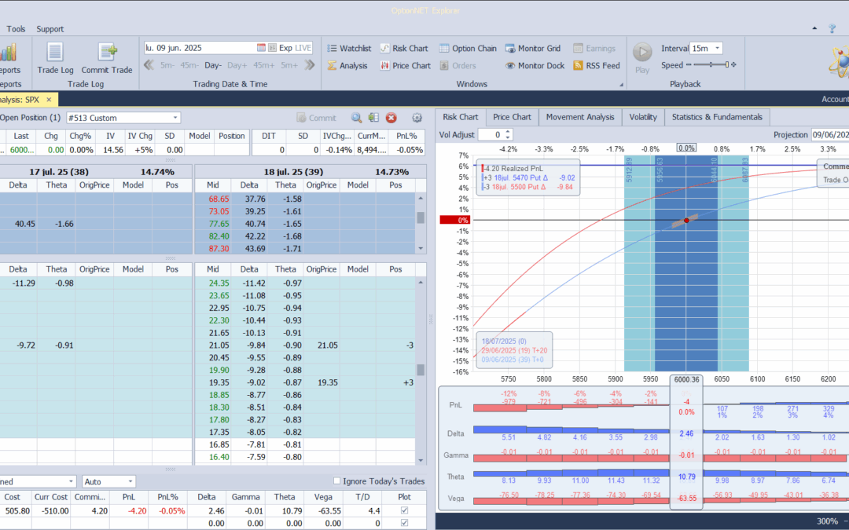849x530 pixels.
Task: Open the Analysis window
Action: 347,65
